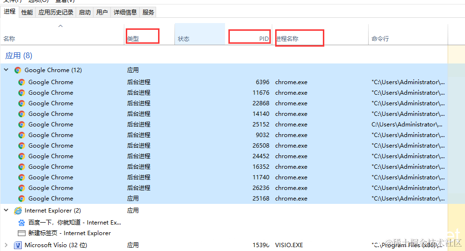Click PID value 9032

click(x=263, y=135)
